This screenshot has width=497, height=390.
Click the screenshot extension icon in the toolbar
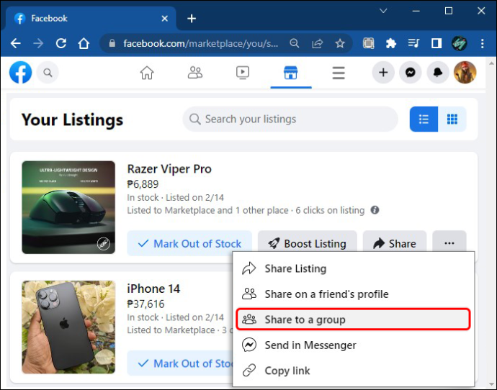[368, 43]
